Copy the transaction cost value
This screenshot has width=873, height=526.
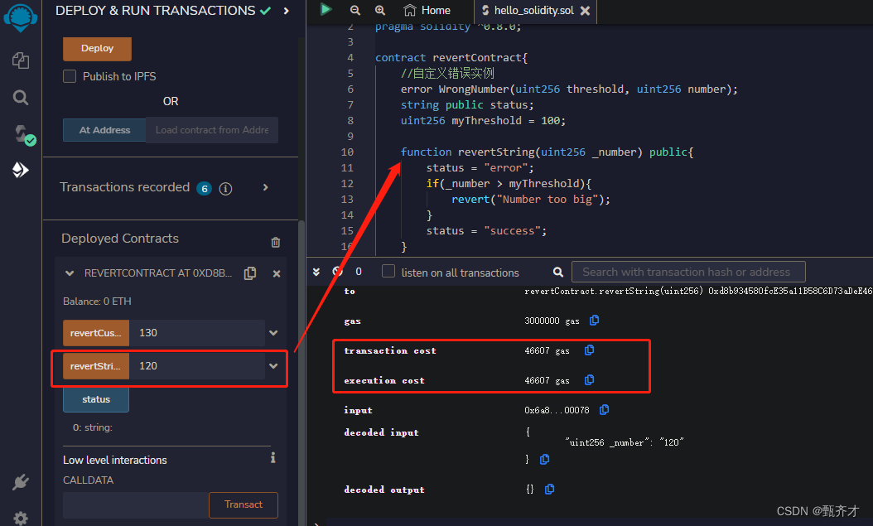click(589, 350)
